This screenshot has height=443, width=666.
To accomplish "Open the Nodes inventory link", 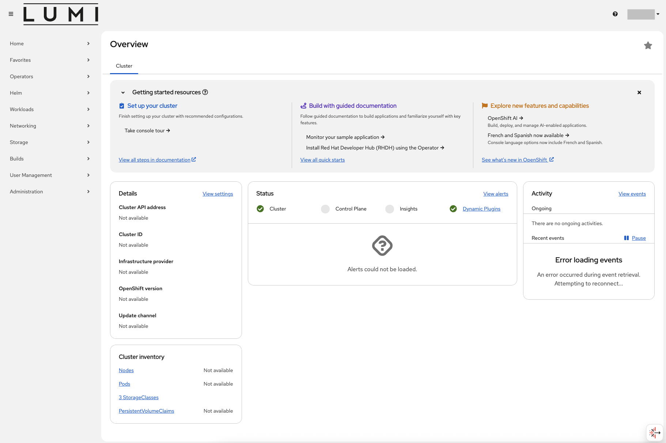I will [x=126, y=370].
